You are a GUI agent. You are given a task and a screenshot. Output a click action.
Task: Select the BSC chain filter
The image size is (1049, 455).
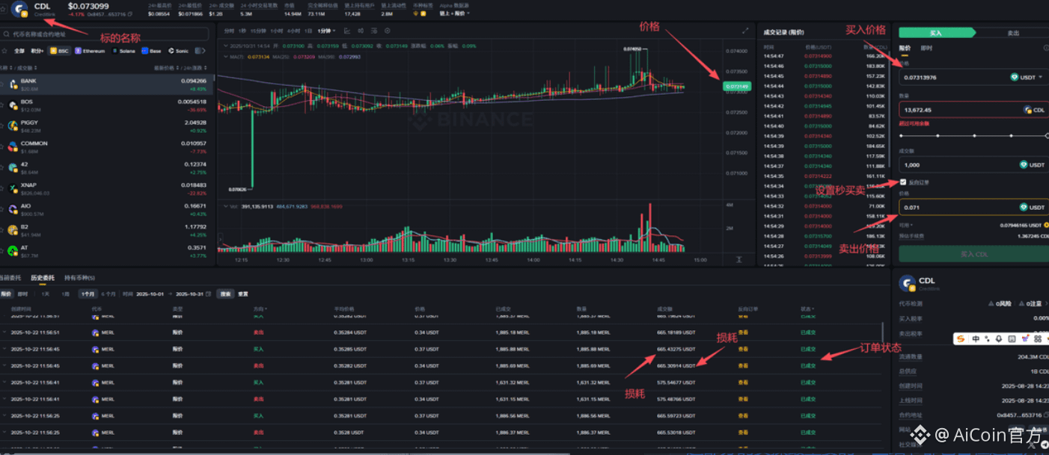(x=59, y=51)
